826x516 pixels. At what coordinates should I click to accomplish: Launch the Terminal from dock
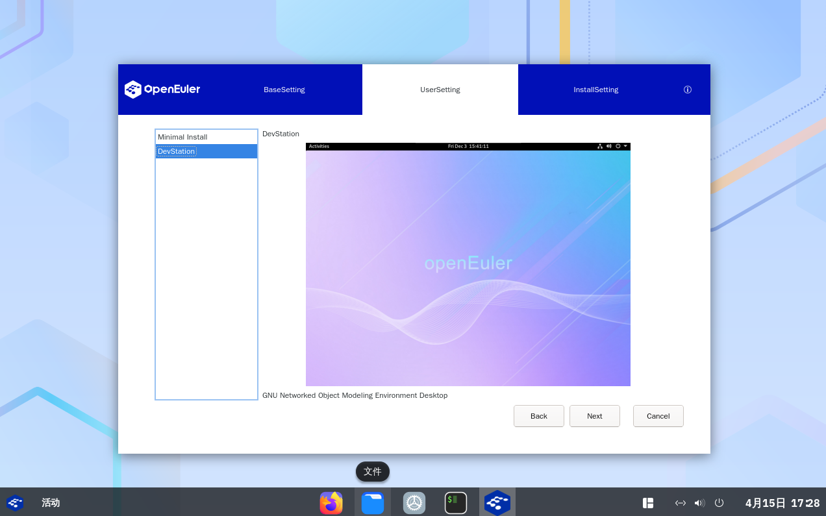point(456,503)
